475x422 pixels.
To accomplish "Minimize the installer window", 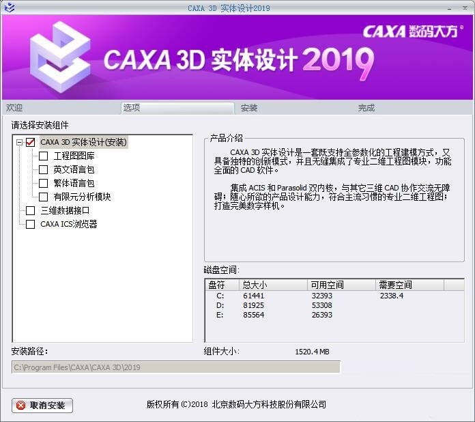I will (449, 9).
